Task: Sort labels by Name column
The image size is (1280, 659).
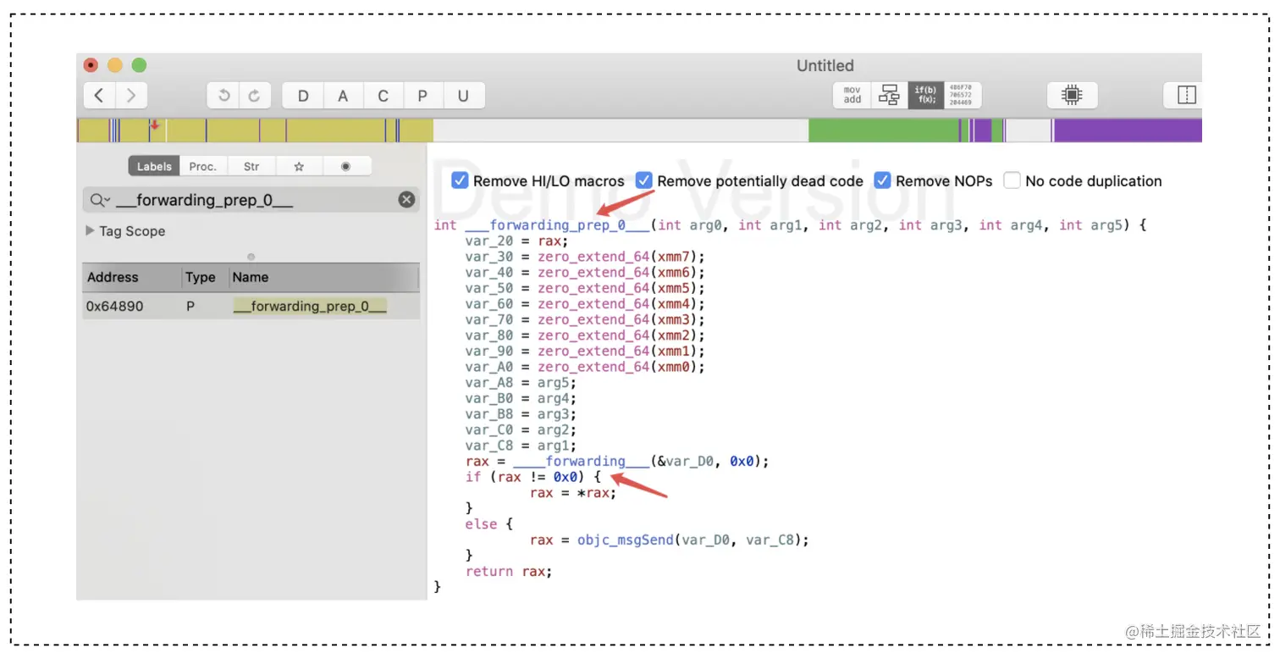Action: point(324,277)
